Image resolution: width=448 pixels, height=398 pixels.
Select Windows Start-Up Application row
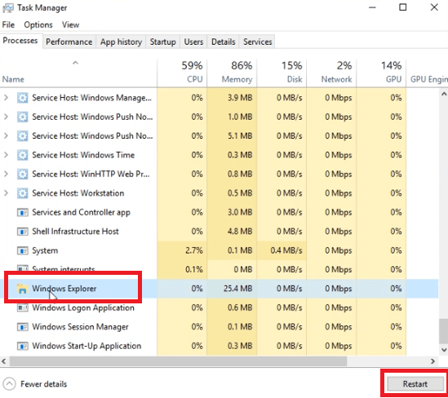[x=220, y=346]
